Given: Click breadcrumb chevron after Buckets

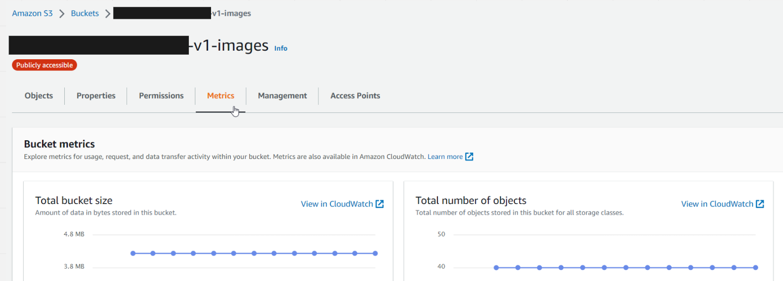Looking at the screenshot, I should (x=107, y=14).
